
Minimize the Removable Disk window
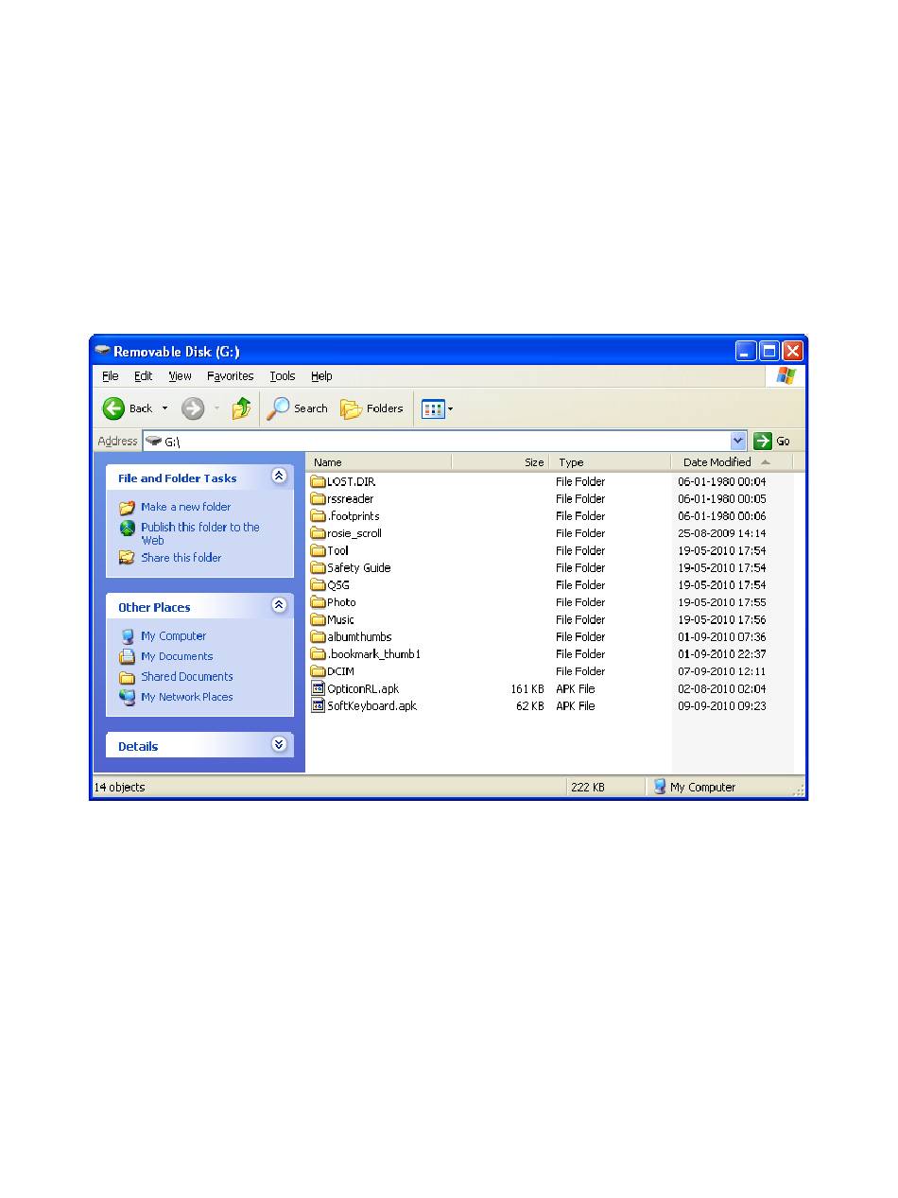coord(746,351)
